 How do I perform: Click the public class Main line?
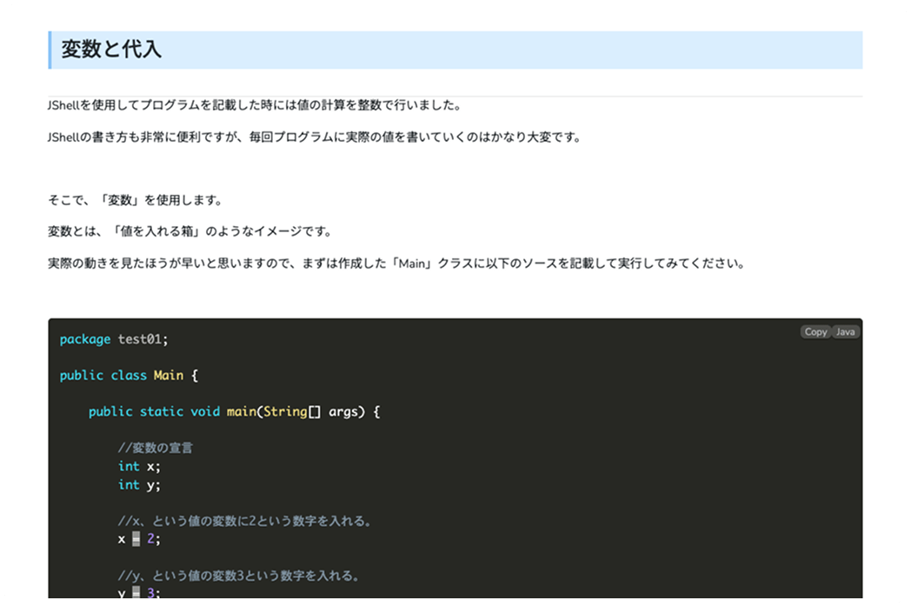[x=130, y=376]
